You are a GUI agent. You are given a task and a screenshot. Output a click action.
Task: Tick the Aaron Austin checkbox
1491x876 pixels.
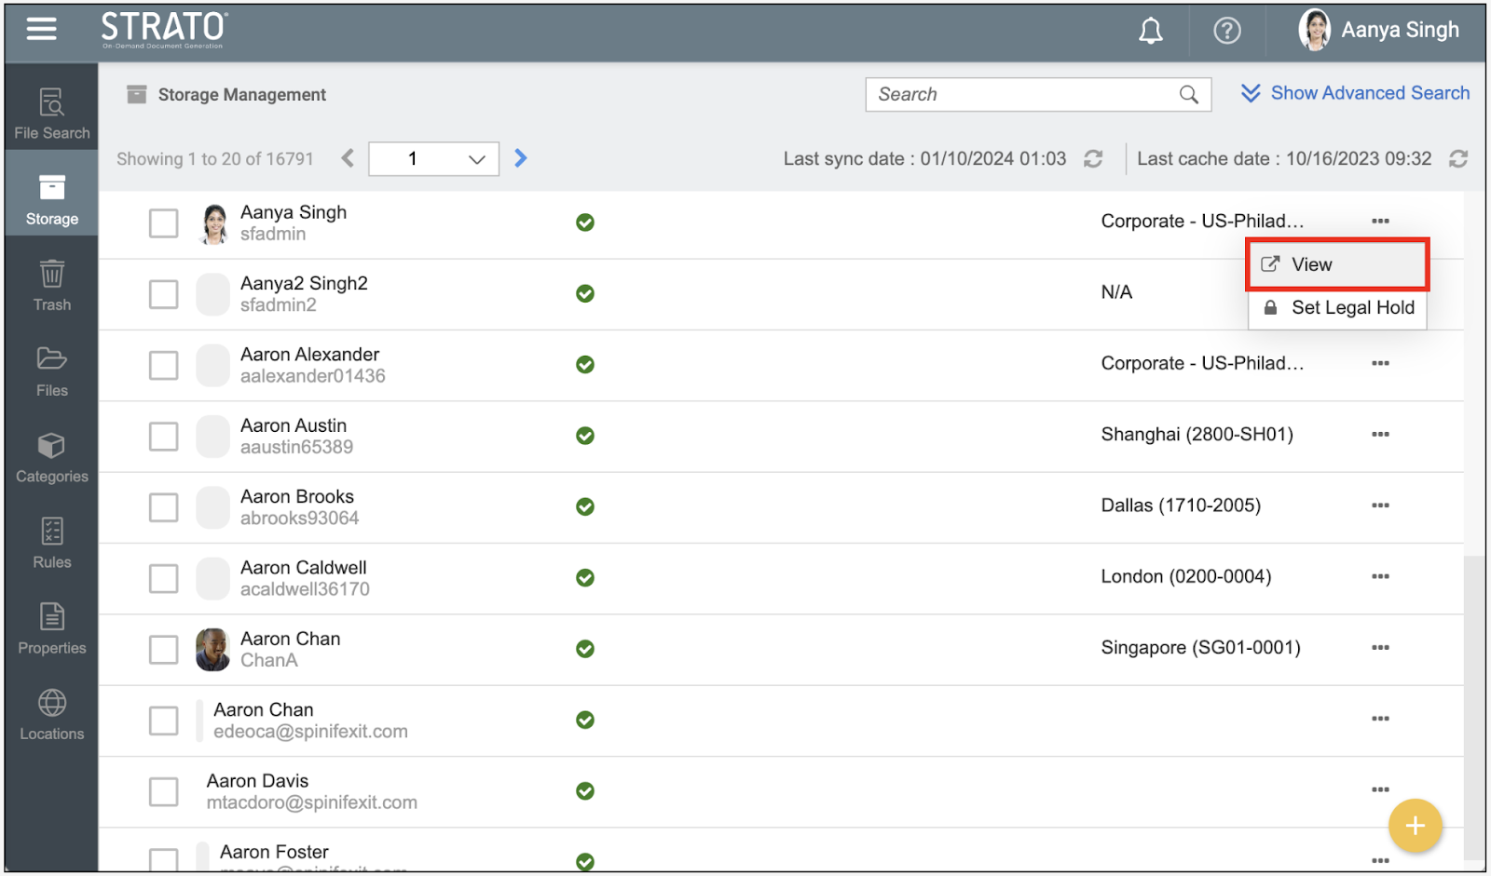click(164, 437)
